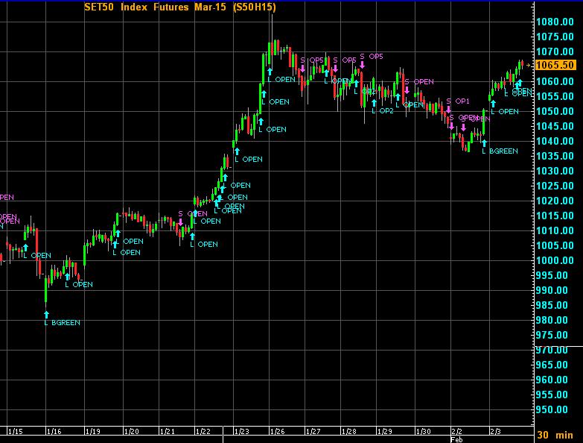Image resolution: width=583 pixels, height=443 pixels.
Task: Click the 1080.00 level on price scale
Action: pyautogui.click(x=555, y=22)
